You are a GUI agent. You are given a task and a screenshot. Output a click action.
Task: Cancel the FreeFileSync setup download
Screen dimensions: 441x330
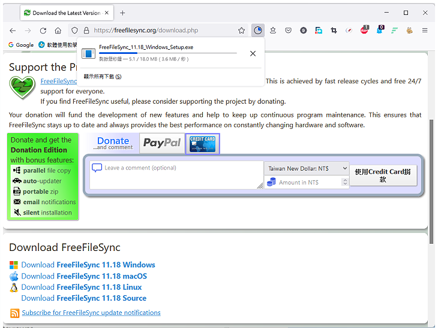pyautogui.click(x=253, y=54)
